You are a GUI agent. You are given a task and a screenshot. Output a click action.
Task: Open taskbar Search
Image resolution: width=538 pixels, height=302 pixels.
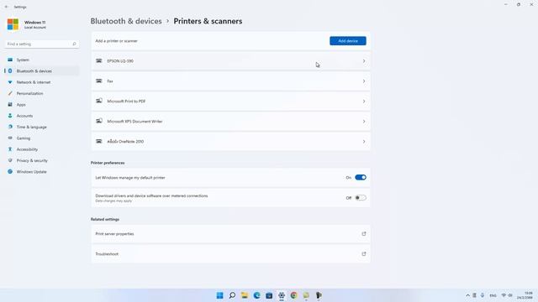tap(232, 295)
